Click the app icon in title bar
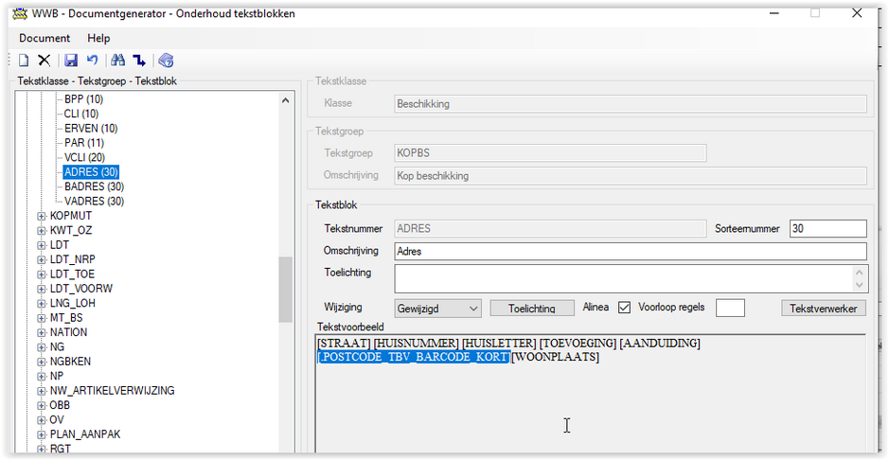The width and height of the screenshot is (889, 460). tap(21, 13)
